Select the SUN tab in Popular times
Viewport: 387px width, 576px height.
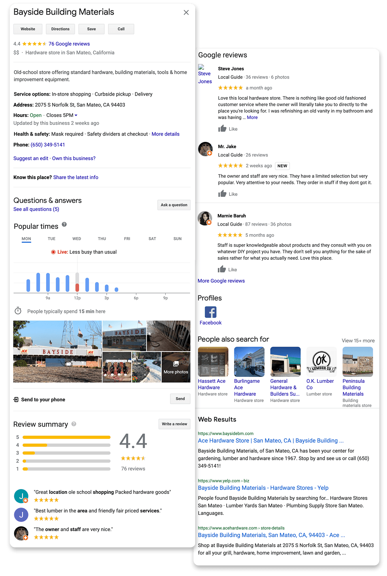(177, 239)
